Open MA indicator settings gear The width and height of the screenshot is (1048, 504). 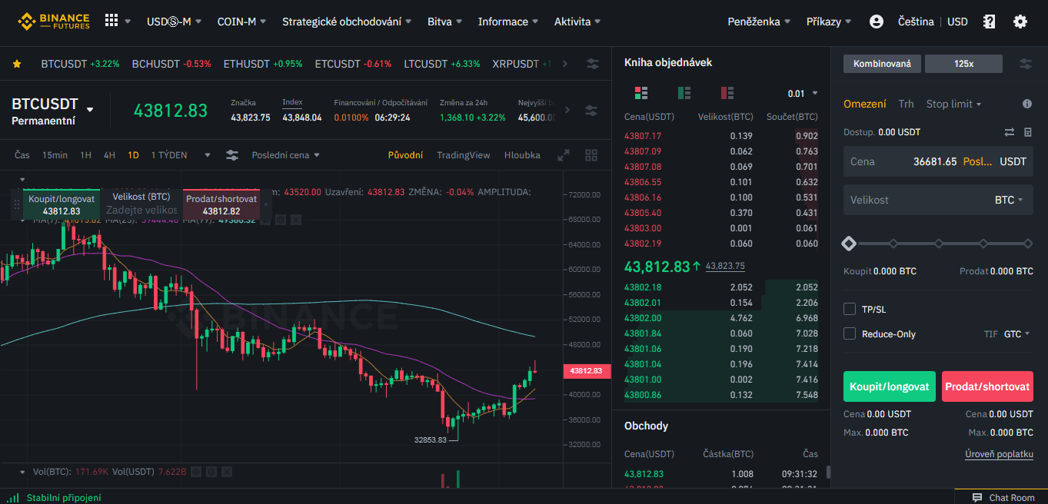pos(281,220)
